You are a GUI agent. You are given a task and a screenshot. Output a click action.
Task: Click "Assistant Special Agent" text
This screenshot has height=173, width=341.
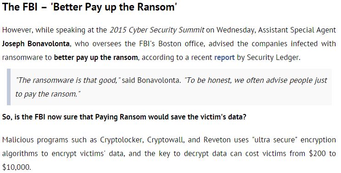297,30
